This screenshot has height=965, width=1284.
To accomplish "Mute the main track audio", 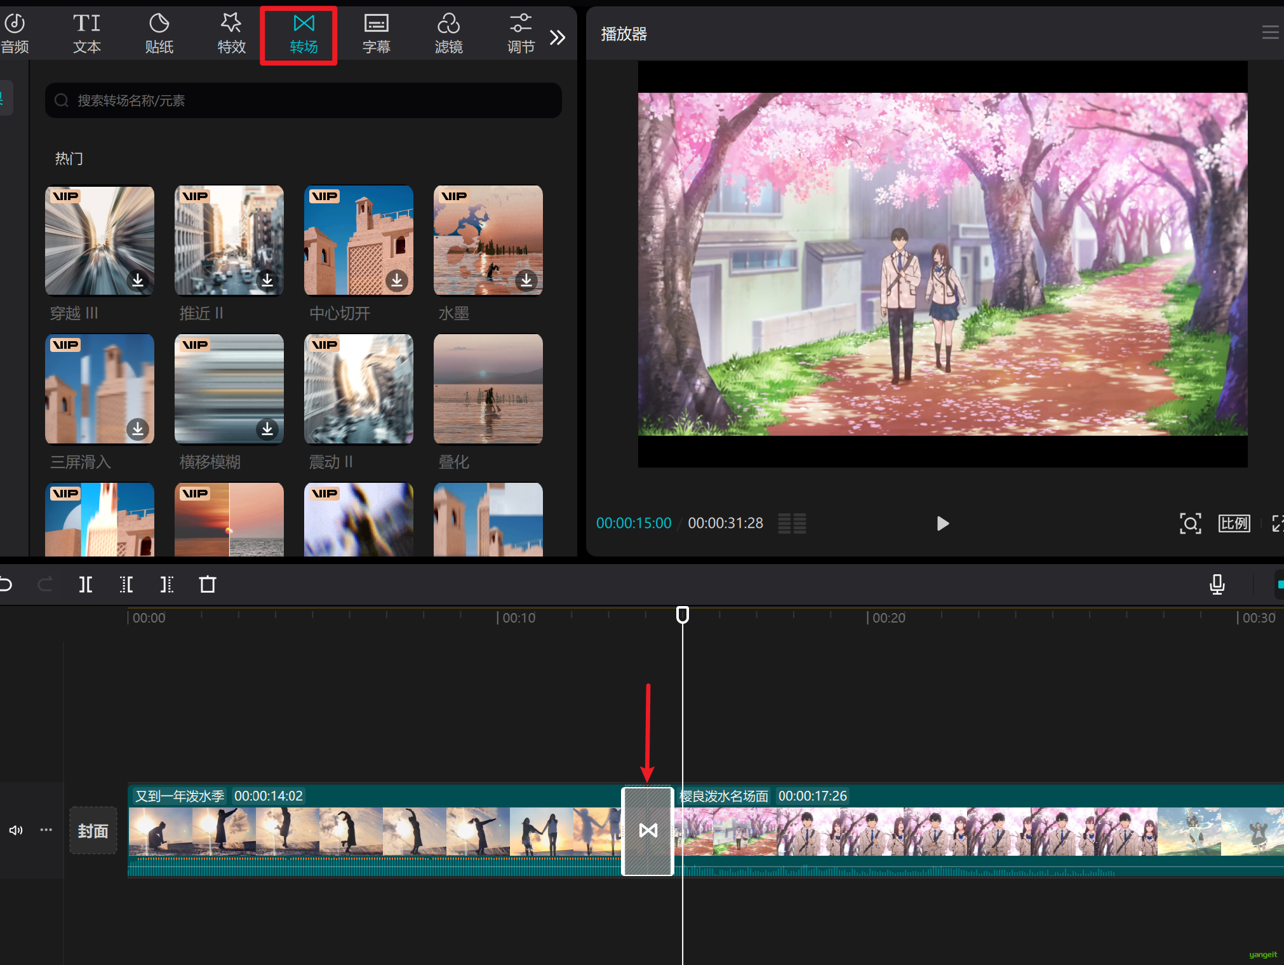I will 16,830.
